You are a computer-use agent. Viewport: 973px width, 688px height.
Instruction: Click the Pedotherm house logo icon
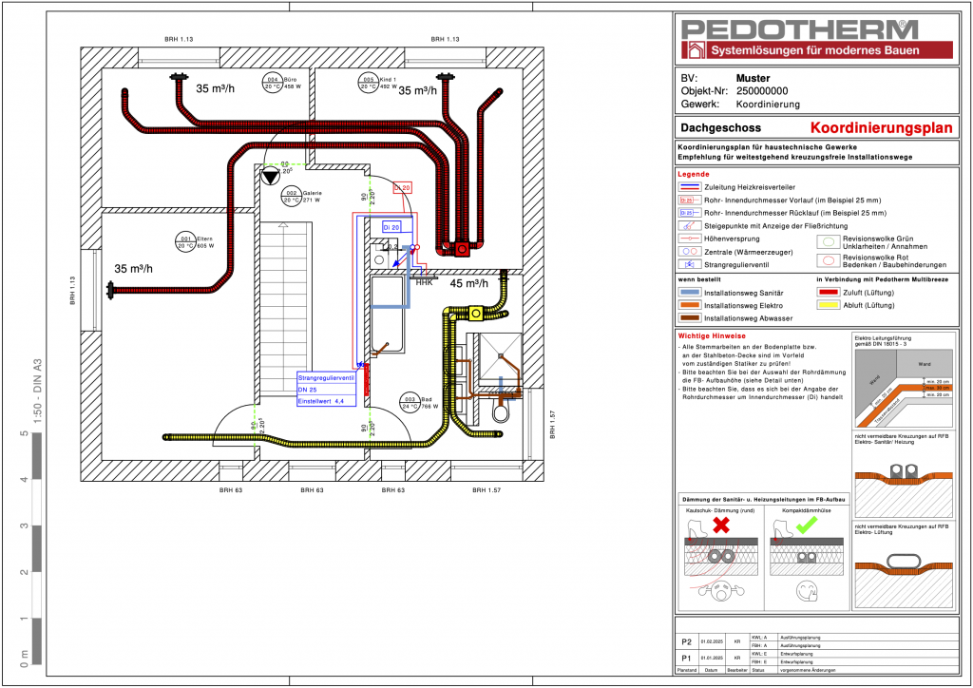tap(695, 50)
